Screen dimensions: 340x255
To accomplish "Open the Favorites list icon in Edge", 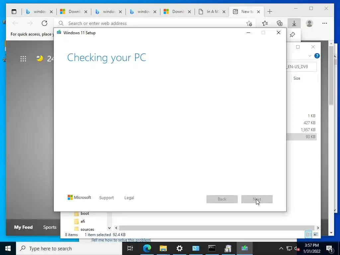I will (x=265, y=23).
